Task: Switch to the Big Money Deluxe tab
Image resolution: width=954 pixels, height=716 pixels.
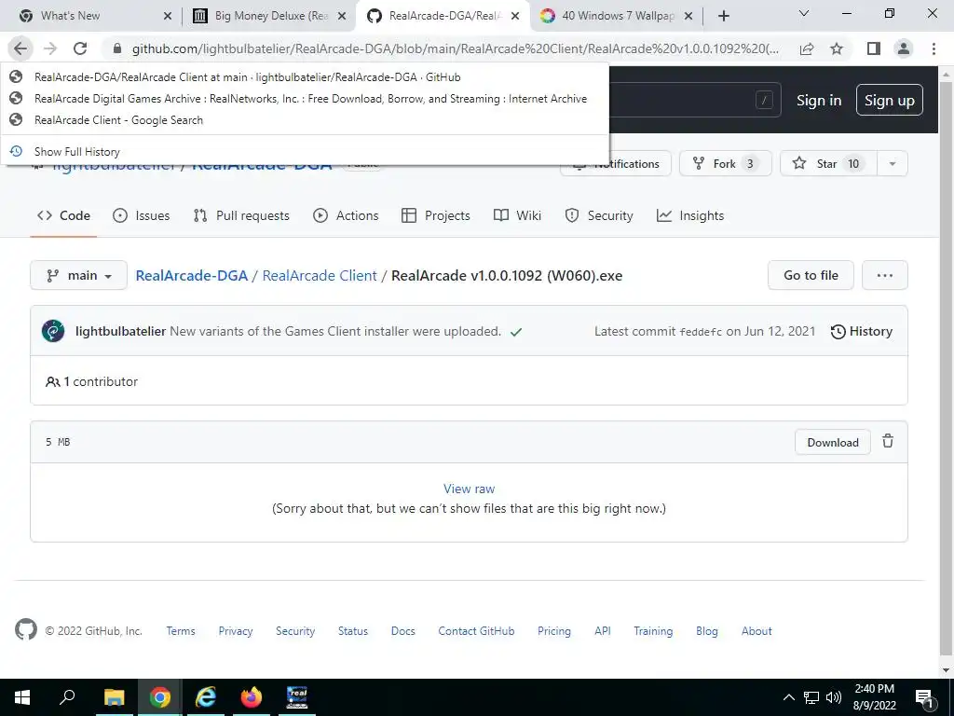Action: pos(267,16)
